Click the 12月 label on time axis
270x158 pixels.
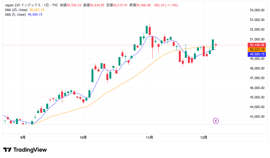[203, 137]
